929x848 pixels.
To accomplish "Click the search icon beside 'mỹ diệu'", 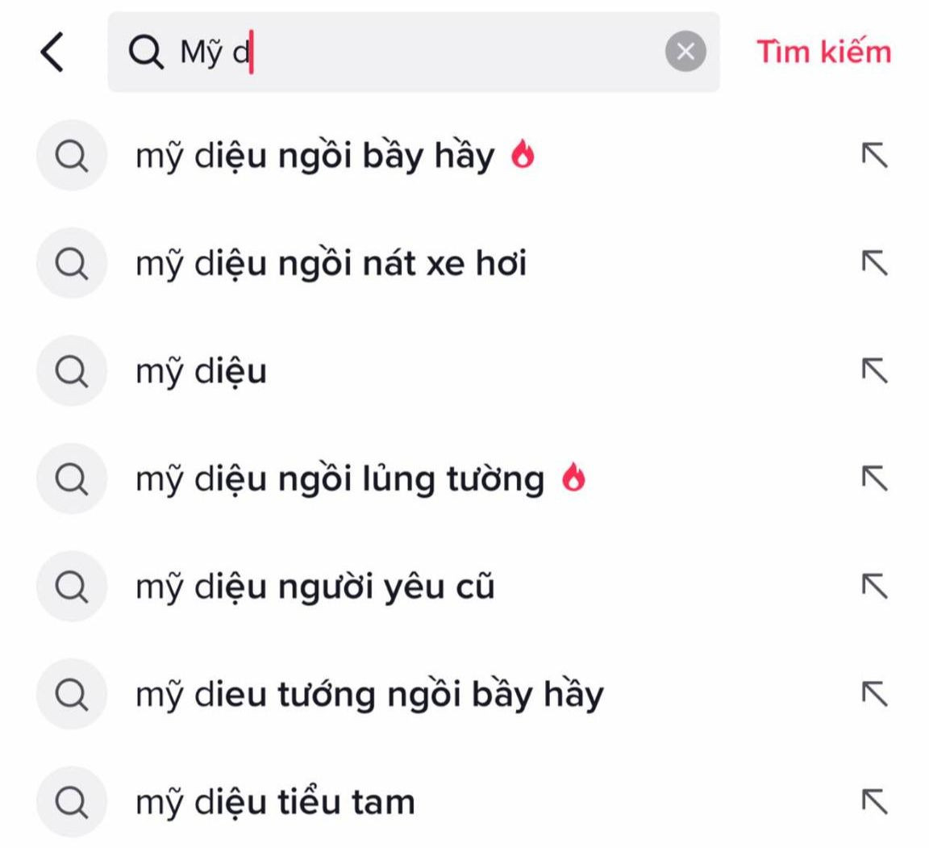I will (x=72, y=370).
